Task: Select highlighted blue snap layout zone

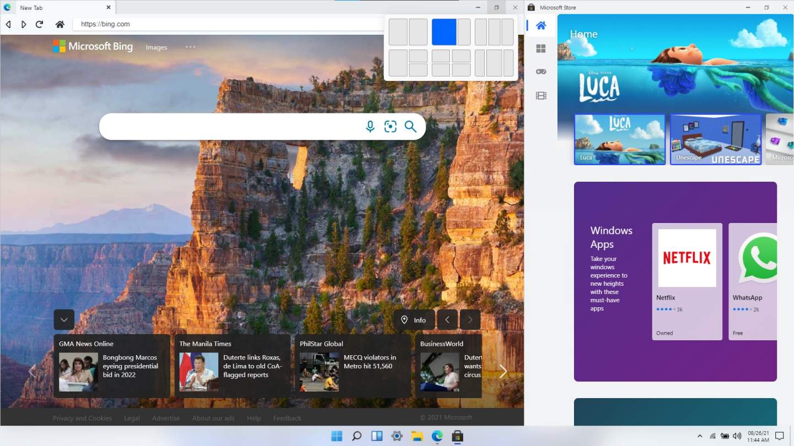Action: pyautogui.click(x=444, y=32)
